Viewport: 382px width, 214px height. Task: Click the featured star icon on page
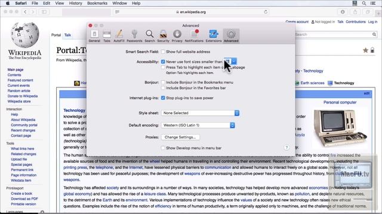365,50
